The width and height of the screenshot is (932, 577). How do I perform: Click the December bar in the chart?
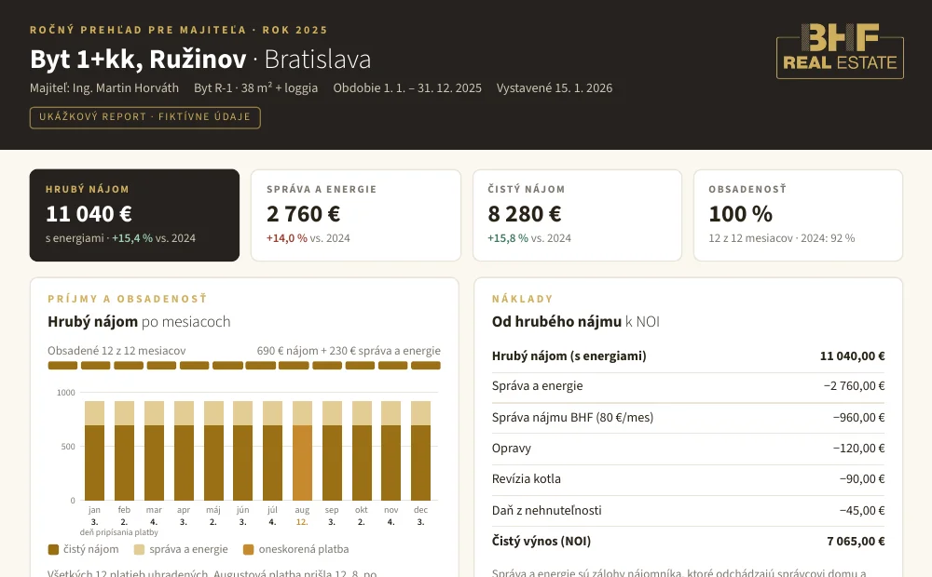[421, 450]
